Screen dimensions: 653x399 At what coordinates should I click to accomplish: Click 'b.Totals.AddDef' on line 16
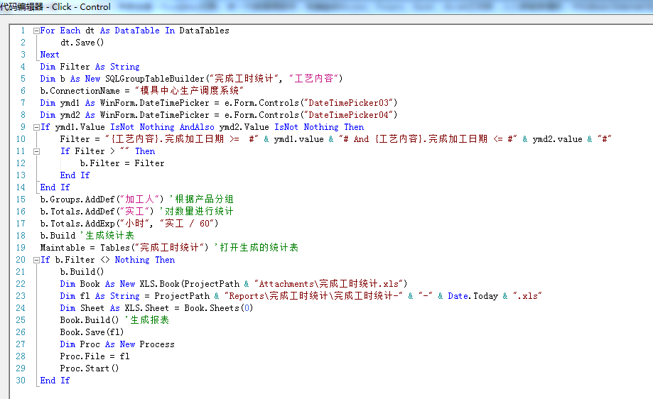click(77, 212)
